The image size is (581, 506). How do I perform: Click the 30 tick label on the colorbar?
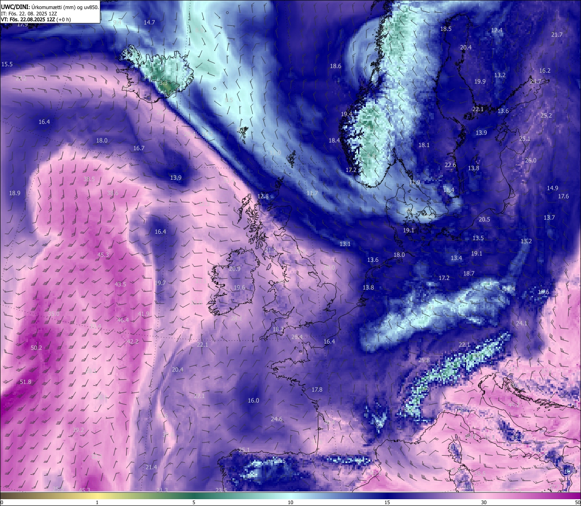coord(484,502)
